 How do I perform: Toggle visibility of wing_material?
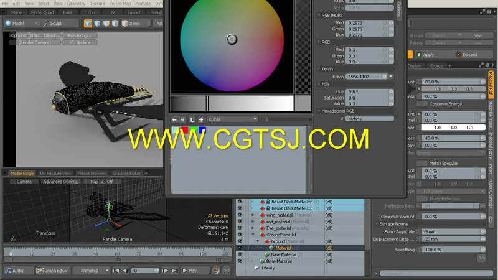click(240, 215)
